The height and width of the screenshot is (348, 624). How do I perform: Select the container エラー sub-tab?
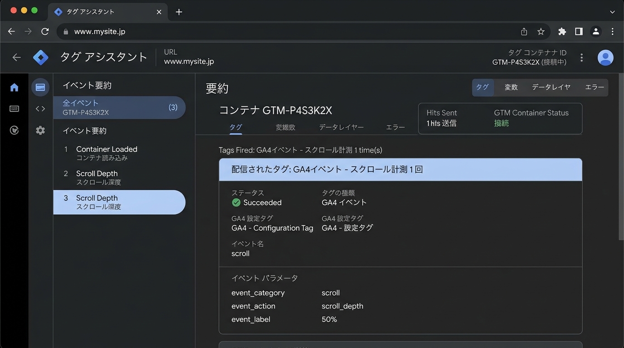(x=395, y=127)
